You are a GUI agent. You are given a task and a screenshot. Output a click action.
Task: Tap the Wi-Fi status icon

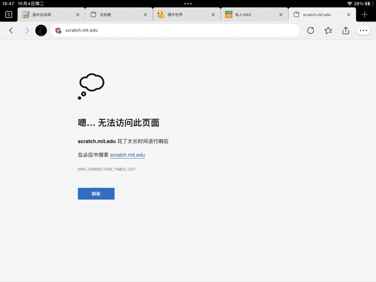coord(349,4)
